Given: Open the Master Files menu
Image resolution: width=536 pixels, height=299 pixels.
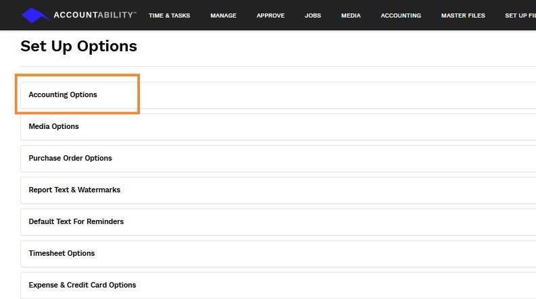Looking at the screenshot, I should tap(463, 16).
